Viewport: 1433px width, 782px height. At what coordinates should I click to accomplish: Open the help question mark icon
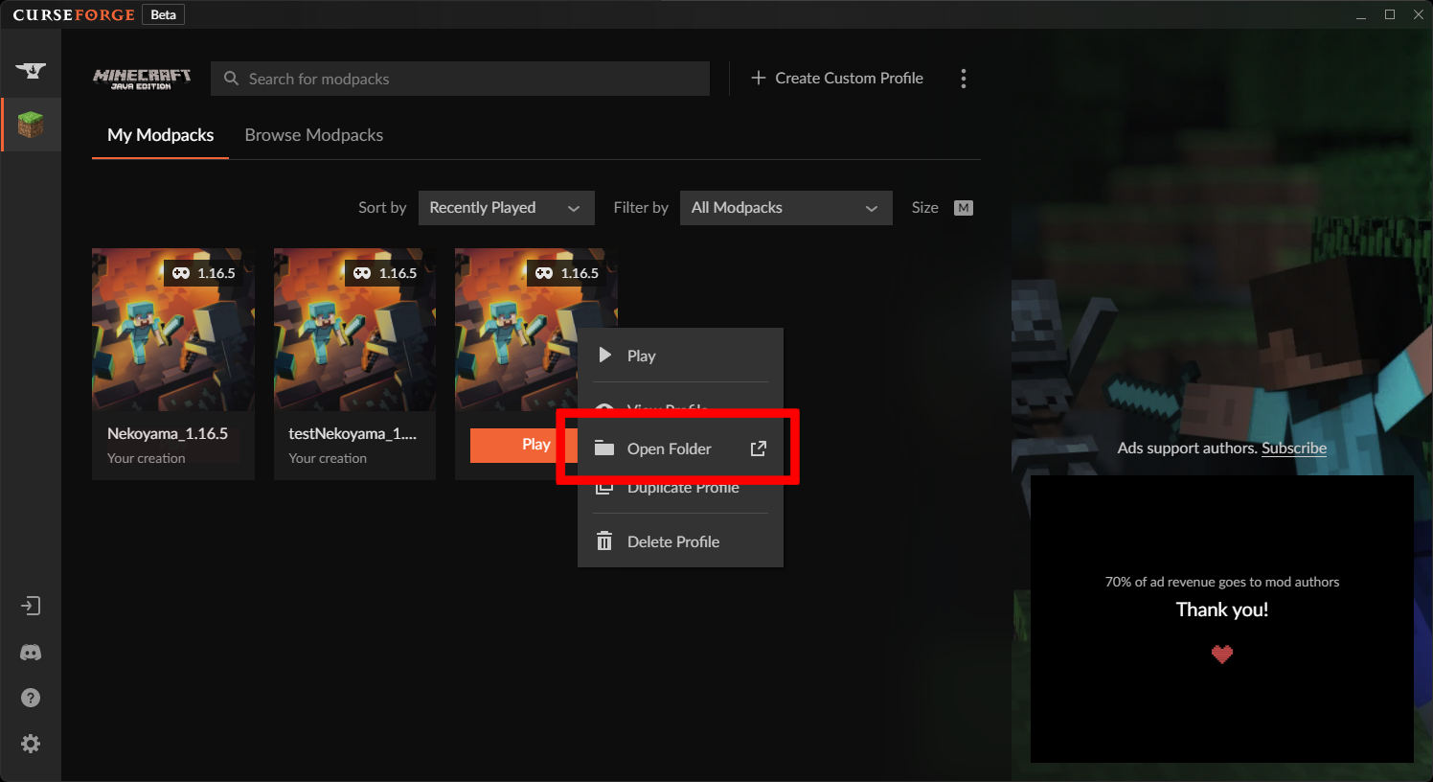[31, 698]
